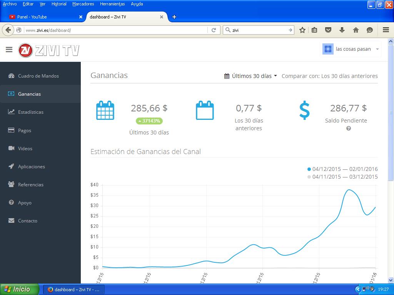Click the Zivi TV logo

click(x=49, y=50)
